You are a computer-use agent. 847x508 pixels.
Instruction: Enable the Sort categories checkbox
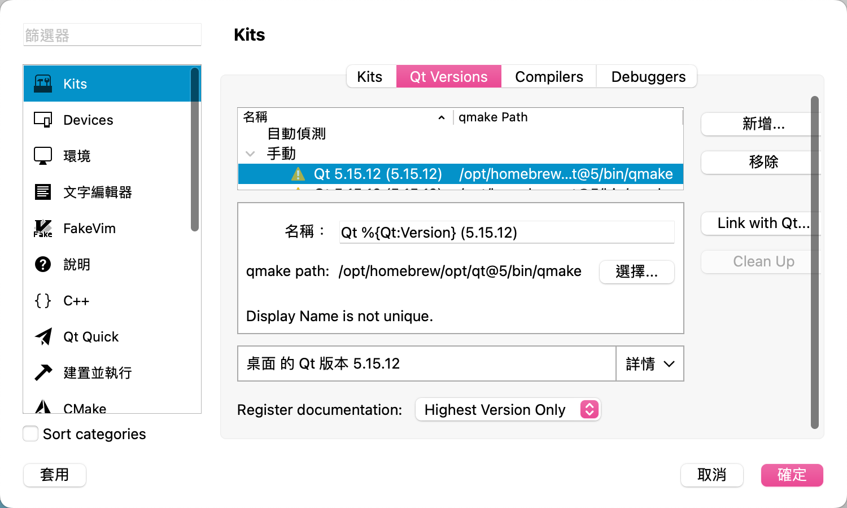click(x=30, y=434)
